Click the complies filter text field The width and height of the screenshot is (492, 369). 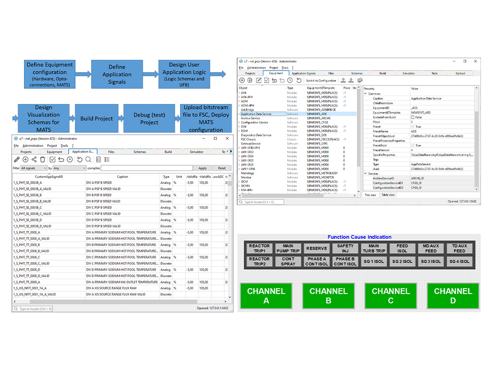(x=147, y=168)
